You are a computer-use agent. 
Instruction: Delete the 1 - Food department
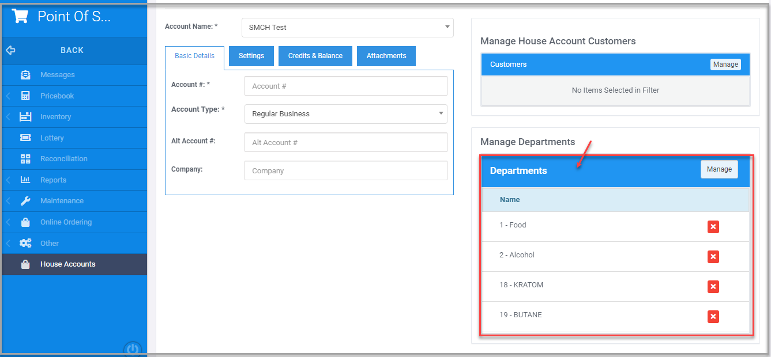click(713, 227)
